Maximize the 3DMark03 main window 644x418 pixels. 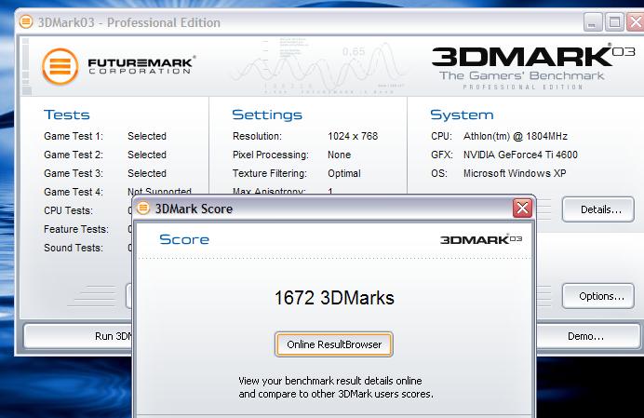click(614, 22)
